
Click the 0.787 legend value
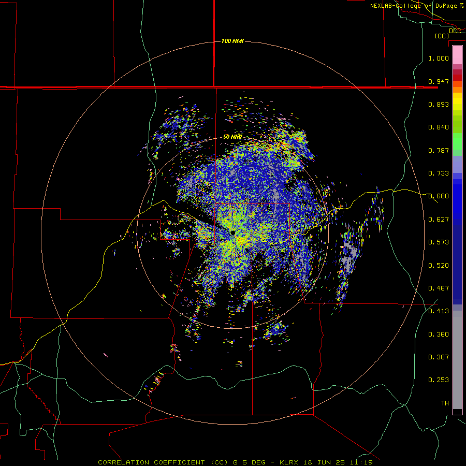tap(439, 150)
